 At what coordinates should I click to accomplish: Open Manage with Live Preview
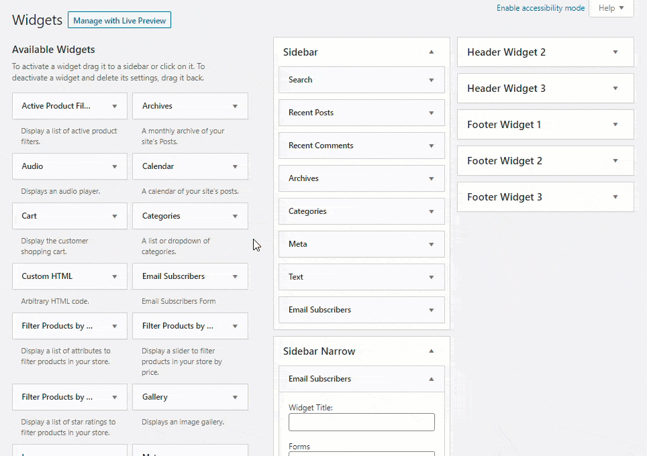(119, 20)
